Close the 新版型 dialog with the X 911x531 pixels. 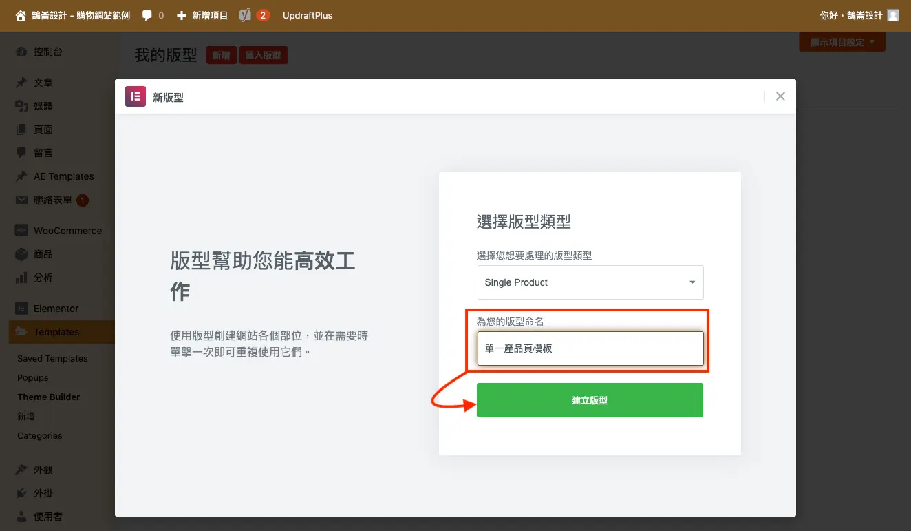(x=780, y=96)
